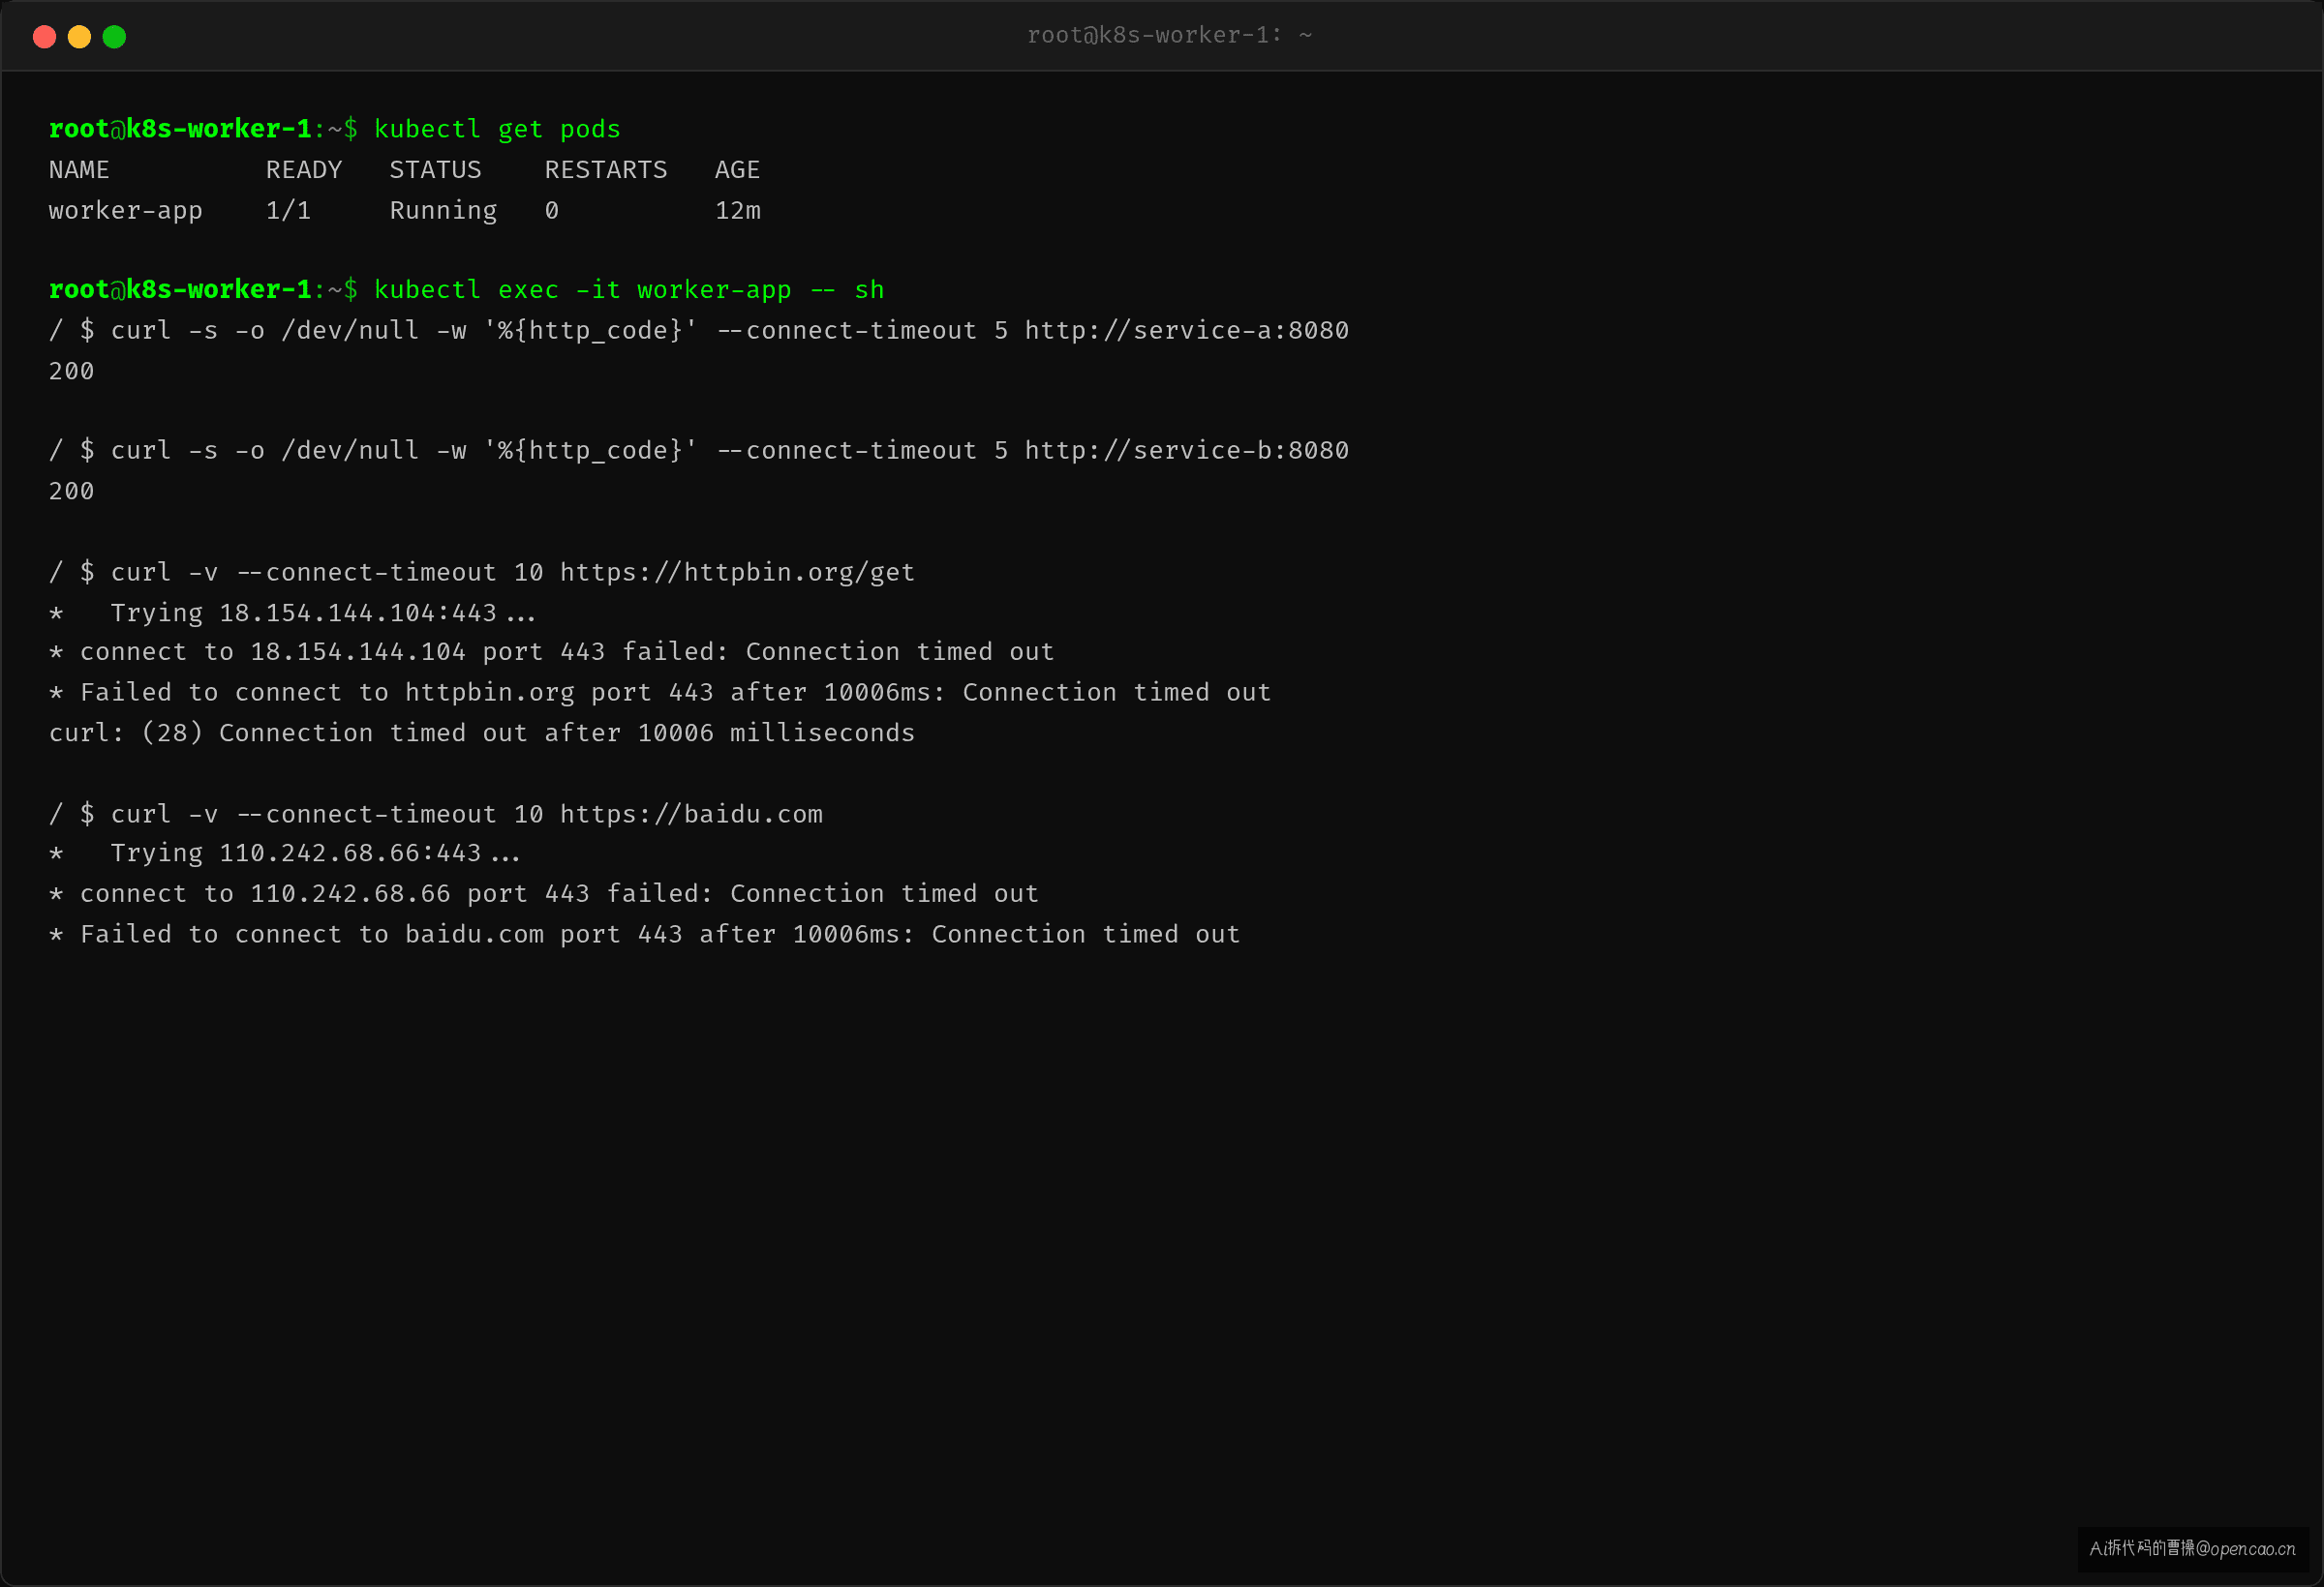The width and height of the screenshot is (2324, 1587).
Task: Click the http://service-a:8080 URL
Action: 1187,330
